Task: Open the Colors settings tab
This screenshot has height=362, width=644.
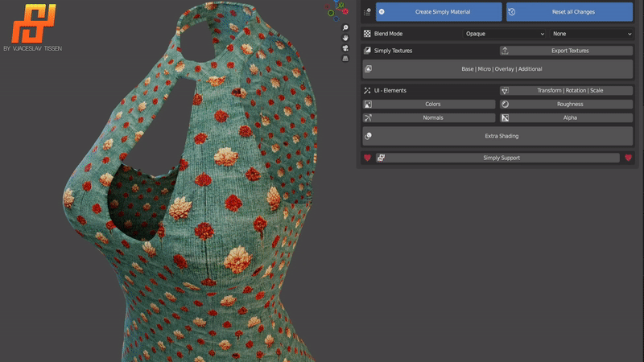Action: (x=433, y=105)
